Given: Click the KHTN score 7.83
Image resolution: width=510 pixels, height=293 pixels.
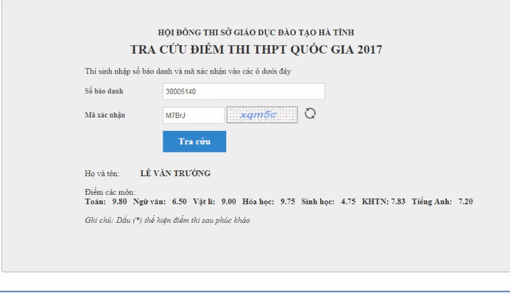Looking at the screenshot, I should (x=398, y=202).
